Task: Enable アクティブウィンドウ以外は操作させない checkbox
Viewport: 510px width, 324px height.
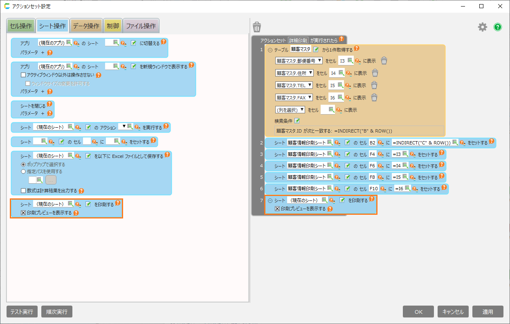Action: pyautogui.click(x=23, y=75)
